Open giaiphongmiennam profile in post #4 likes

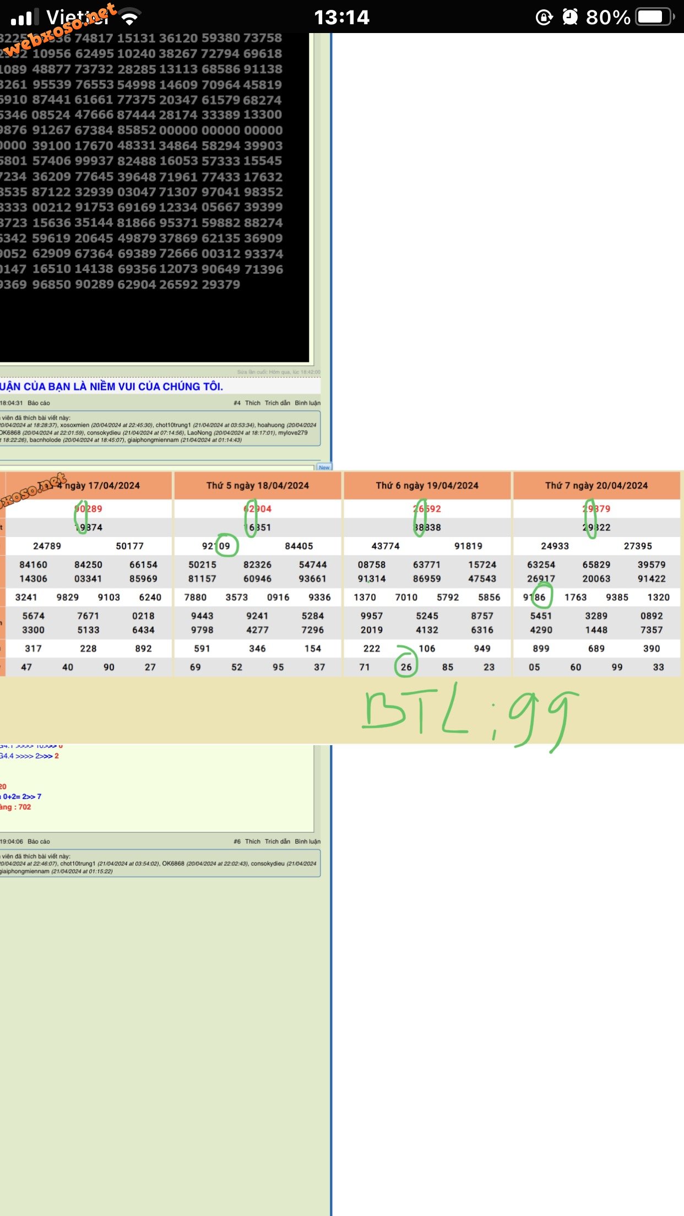153,440
